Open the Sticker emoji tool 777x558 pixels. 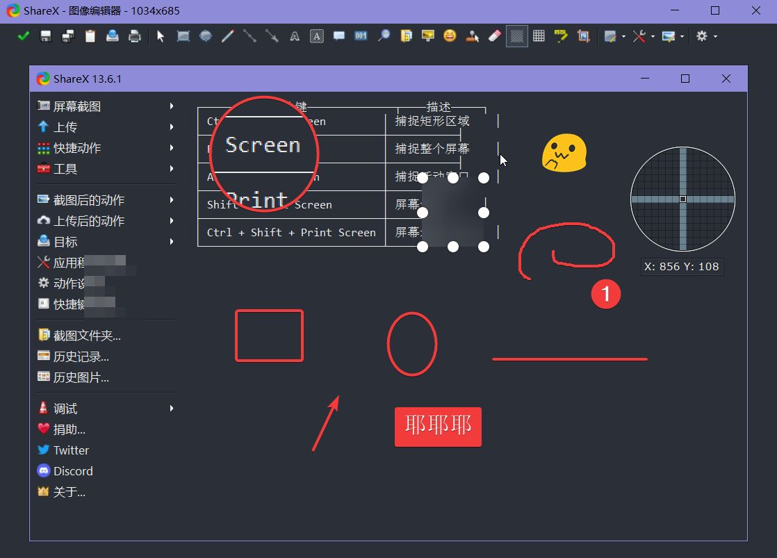point(450,36)
